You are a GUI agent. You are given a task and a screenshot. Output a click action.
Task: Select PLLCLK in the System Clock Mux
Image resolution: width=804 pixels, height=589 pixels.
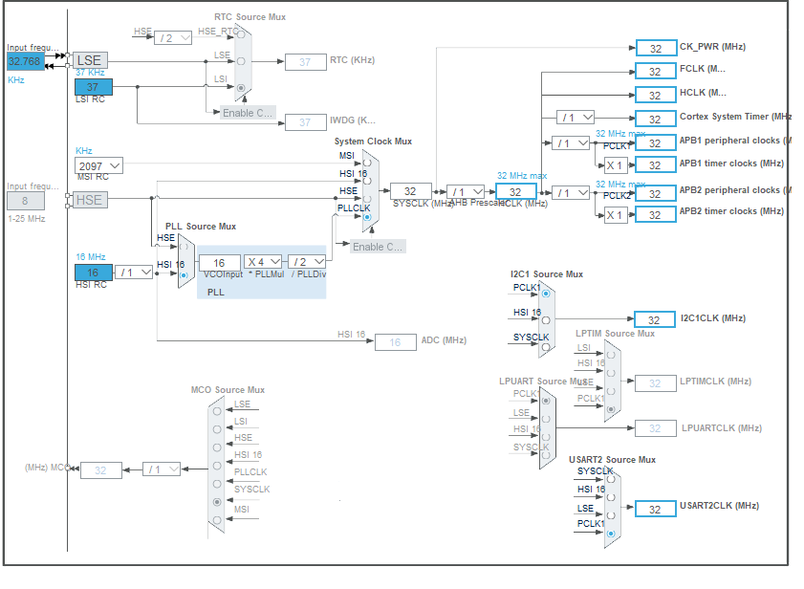(x=366, y=216)
